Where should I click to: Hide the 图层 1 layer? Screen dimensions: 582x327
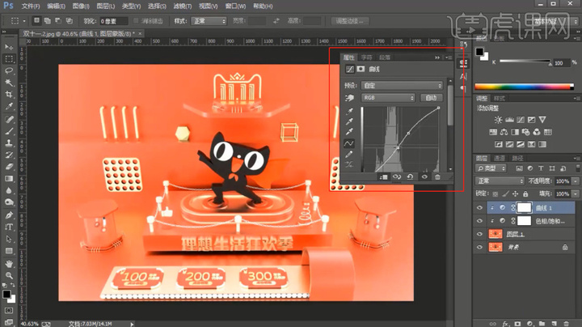(479, 234)
